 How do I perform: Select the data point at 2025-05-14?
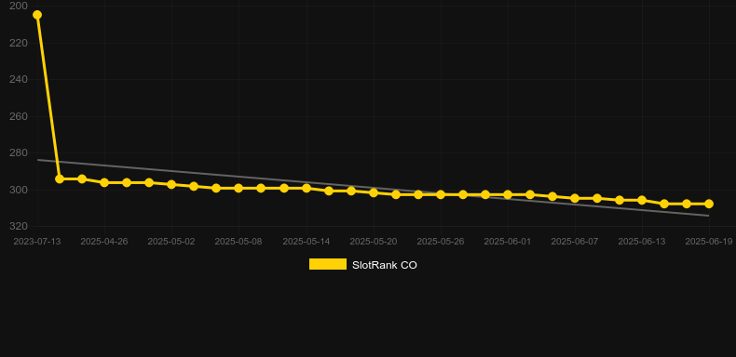click(x=307, y=189)
